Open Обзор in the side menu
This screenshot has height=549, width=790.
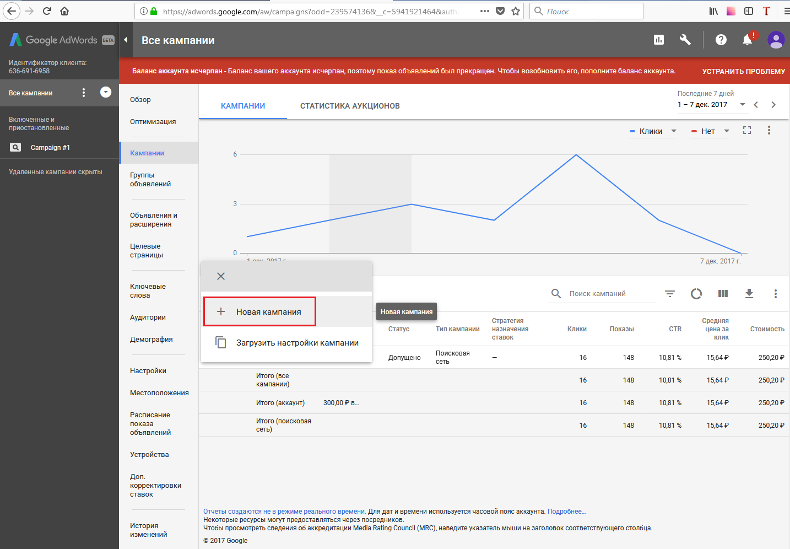(x=140, y=100)
